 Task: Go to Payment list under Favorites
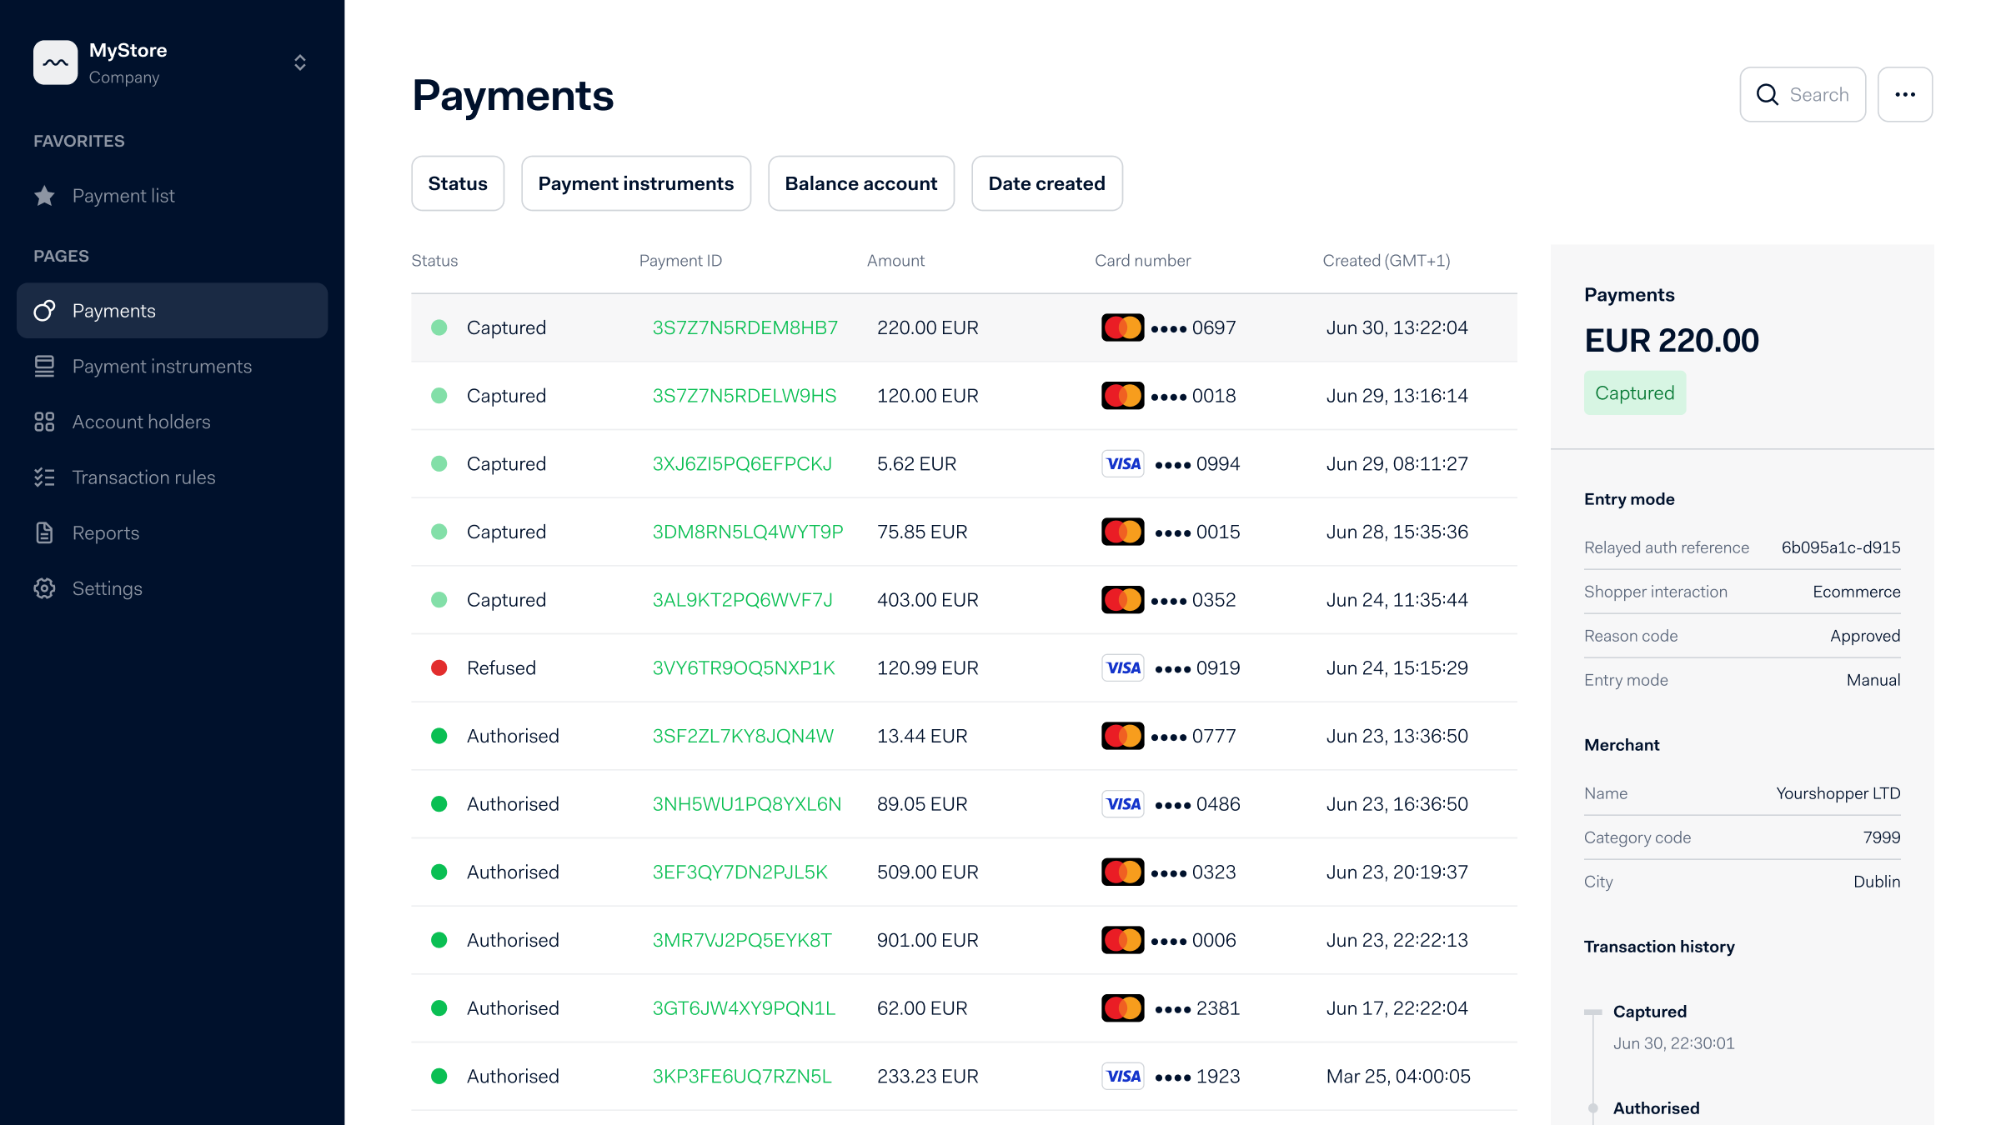coord(123,195)
